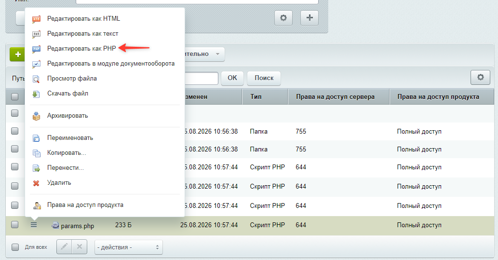This screenshot has height=260, width=498.
Task: Choose Редактировать в модуле документооборота
Action: (111, 64)
